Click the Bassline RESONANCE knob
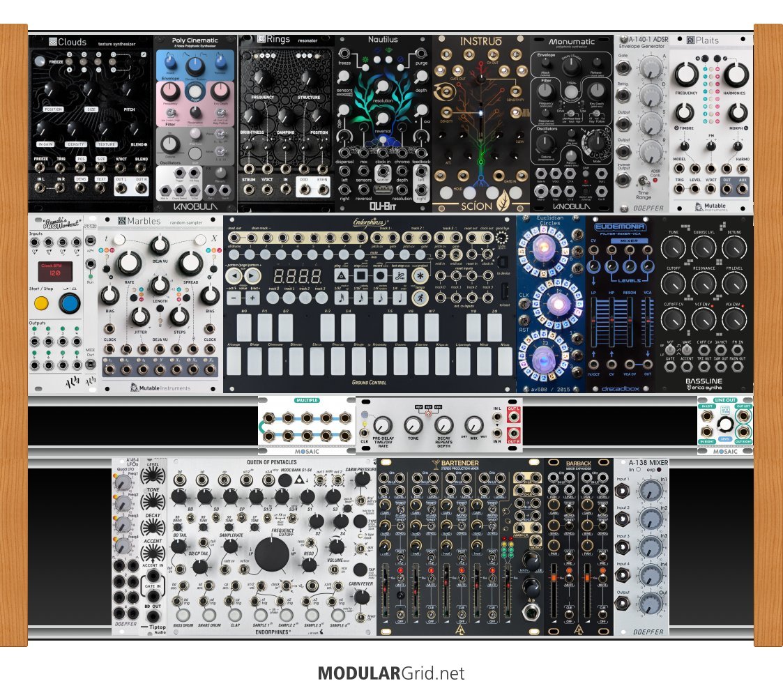Image resolution: width=783 pixels, height=688 pixels. click(x=704, y=284)
